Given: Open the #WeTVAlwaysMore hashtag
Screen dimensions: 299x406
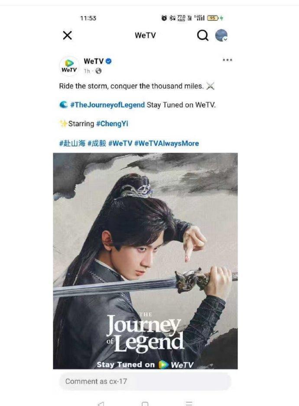Looking at the screenshot, I should click(167, 143).
